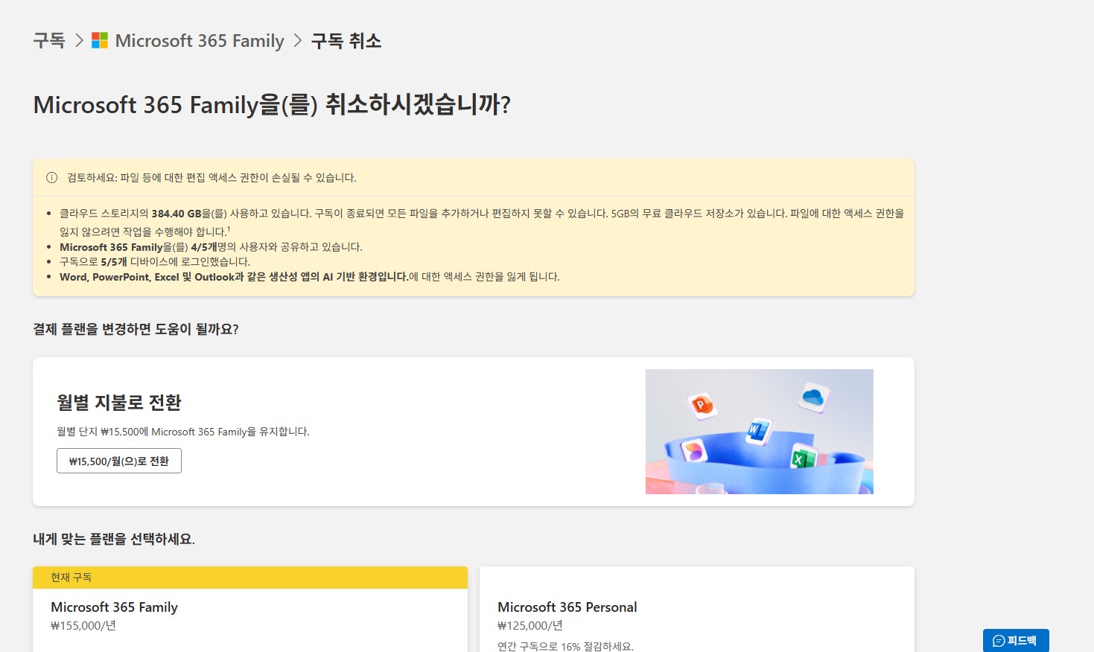Click the page heading about cancelling Family
The image size is (1094, 652).
(x=273, y=105)
